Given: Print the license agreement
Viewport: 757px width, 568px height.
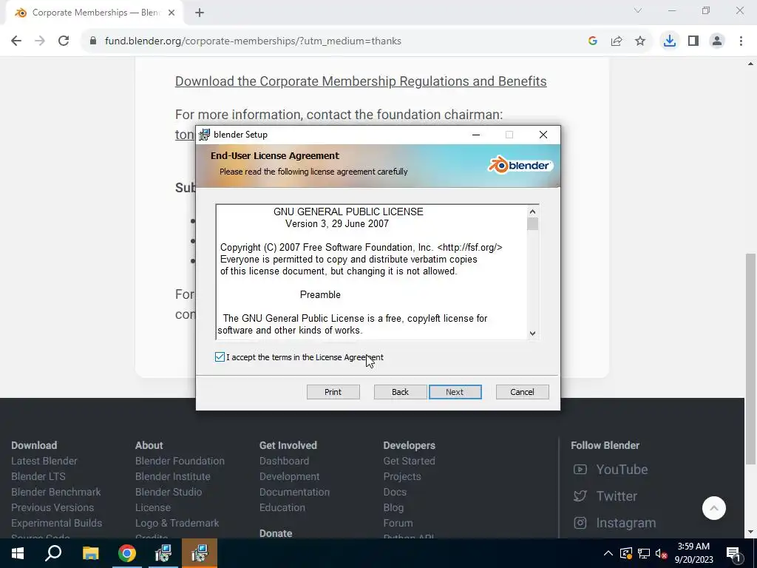Looking at the screenshot, I should [333, 392].
